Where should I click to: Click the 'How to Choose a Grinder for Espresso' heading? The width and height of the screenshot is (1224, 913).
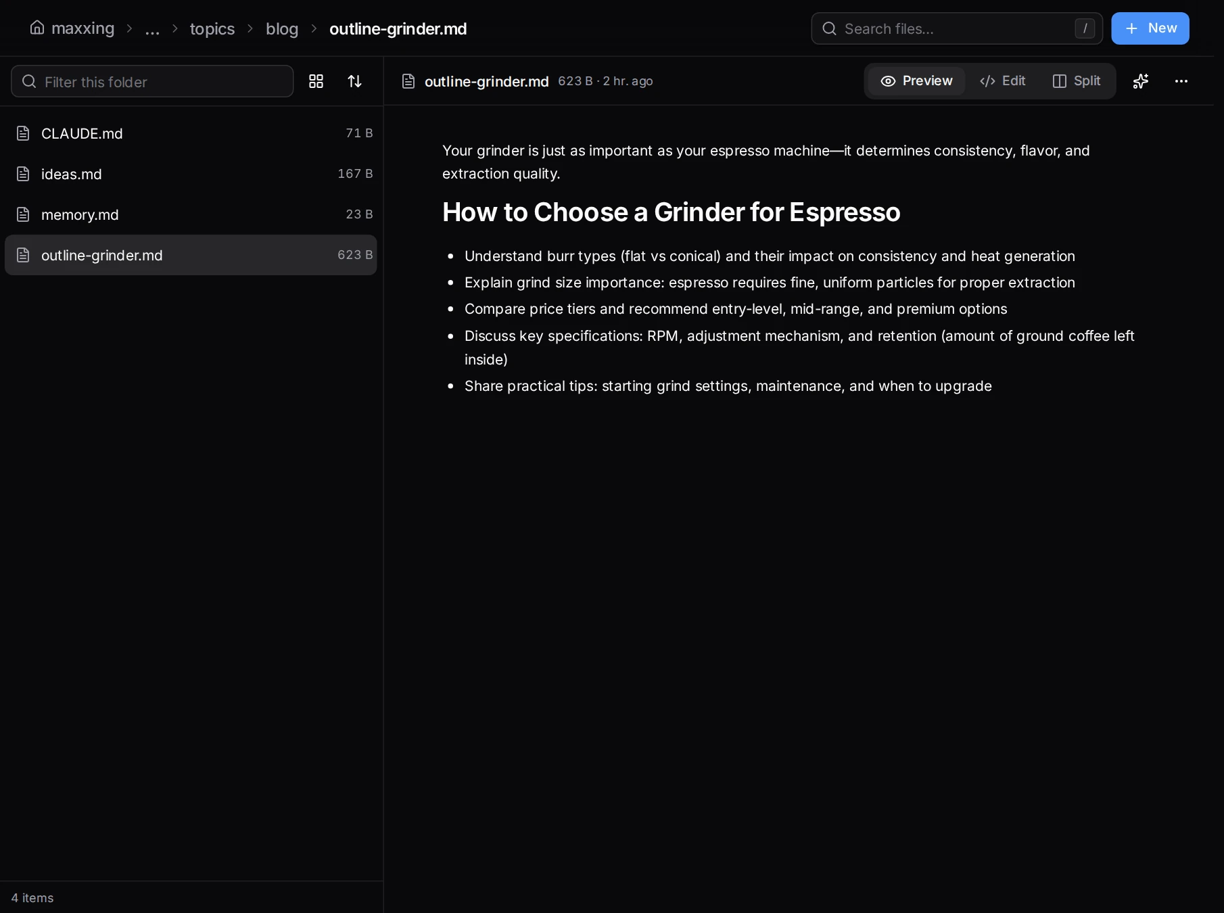(x=671, y=212)
